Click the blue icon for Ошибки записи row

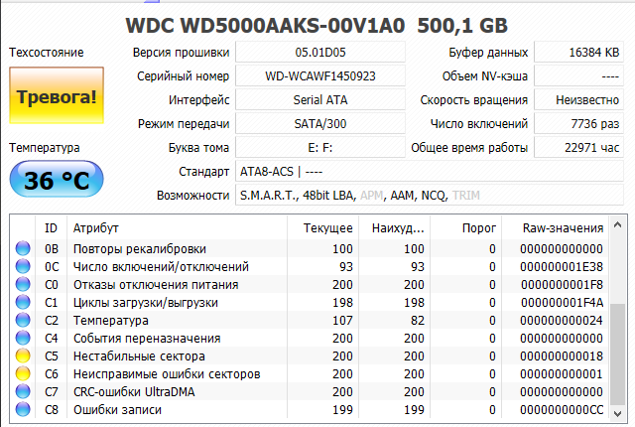pyautogui.click(x=24, y=410)
